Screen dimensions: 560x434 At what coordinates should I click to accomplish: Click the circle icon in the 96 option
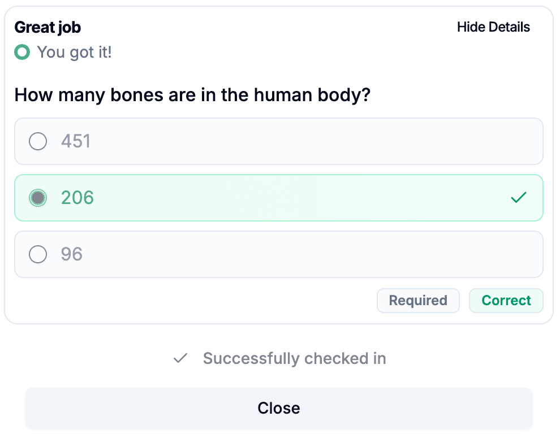pos(37,254)
